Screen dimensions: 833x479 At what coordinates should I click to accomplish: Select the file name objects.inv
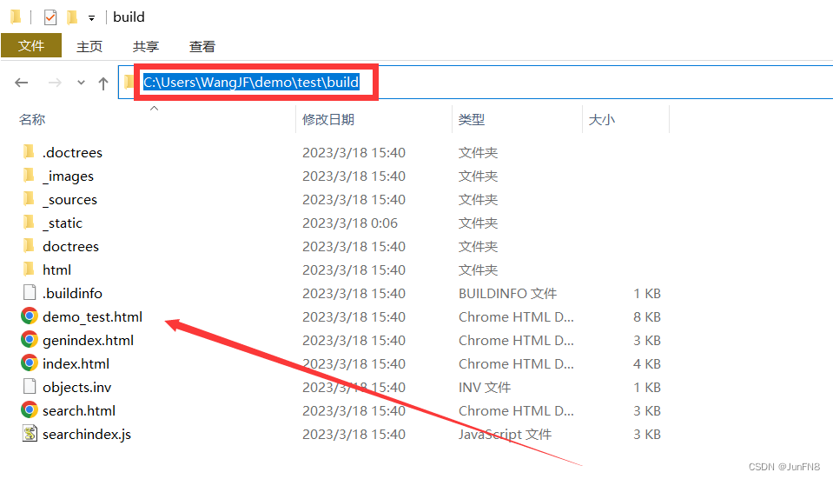click(77, 387)
